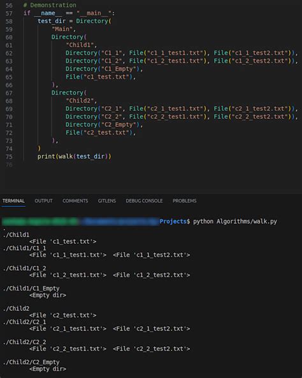The width and height of the screenshot is (302, 378).
Task: Click <File 'c2_2_test1.txt'> in terminal
Action: (x=68, y=349)
